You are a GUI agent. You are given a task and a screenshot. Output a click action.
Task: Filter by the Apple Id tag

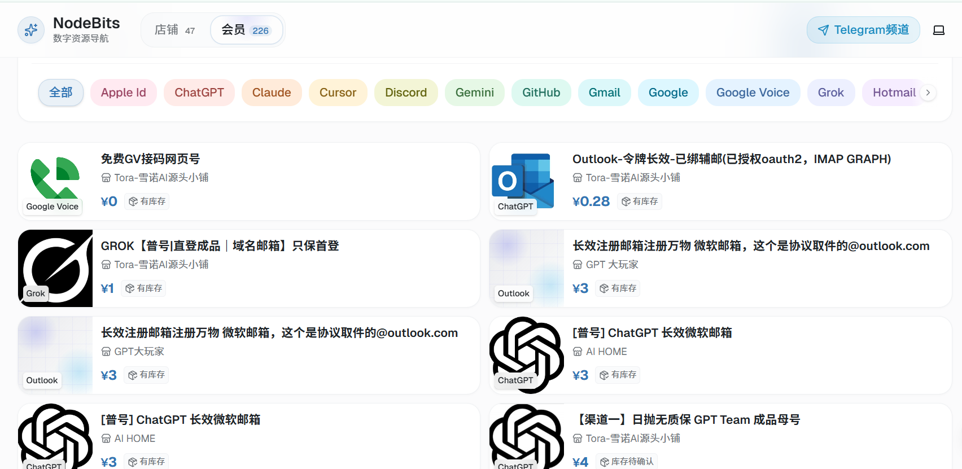[x=123, y=93]
